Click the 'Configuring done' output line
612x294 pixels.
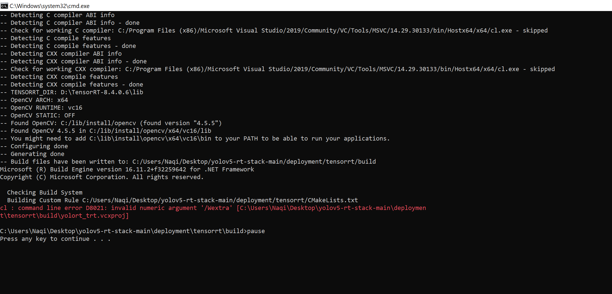tap(34, 146)
